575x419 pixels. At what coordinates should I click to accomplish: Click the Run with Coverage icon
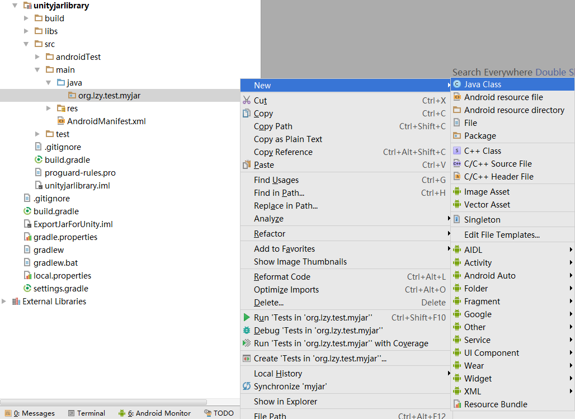point(247,343)
